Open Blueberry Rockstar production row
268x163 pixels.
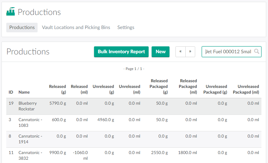[x=28, y=106]
